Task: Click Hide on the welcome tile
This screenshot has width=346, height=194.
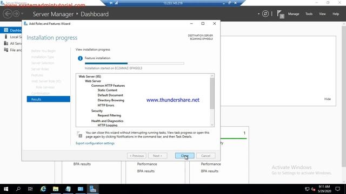Action: pos(328,99)
